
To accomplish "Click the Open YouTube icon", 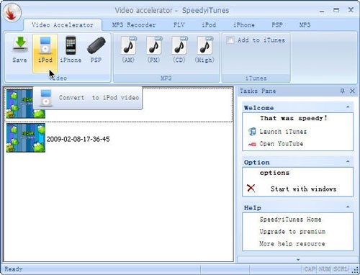I will click(252, 144).
